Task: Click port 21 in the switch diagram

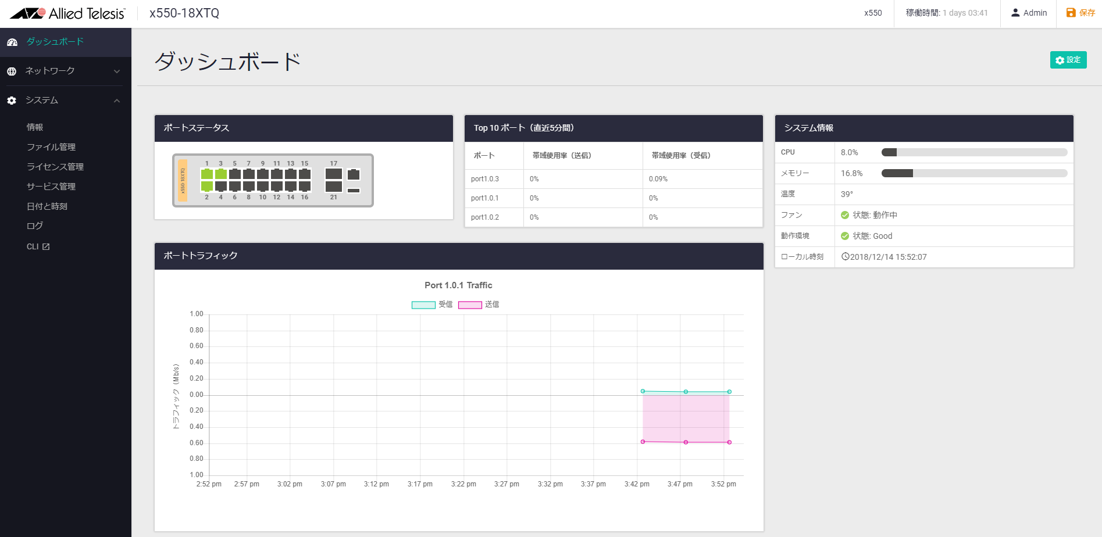Action: click(333, 187)
